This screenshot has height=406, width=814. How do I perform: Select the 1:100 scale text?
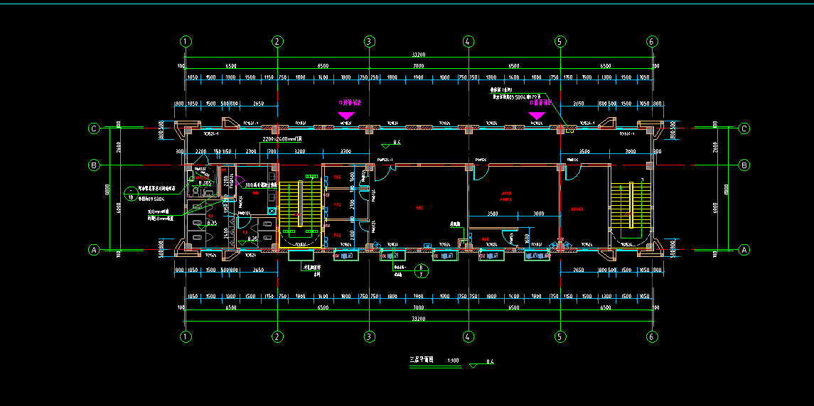[x=453, y=361]
